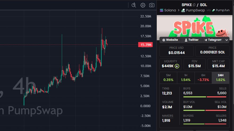Click the buys versus sells ratio bar
The width and height of the screenshot is (234, 131).
205,97
